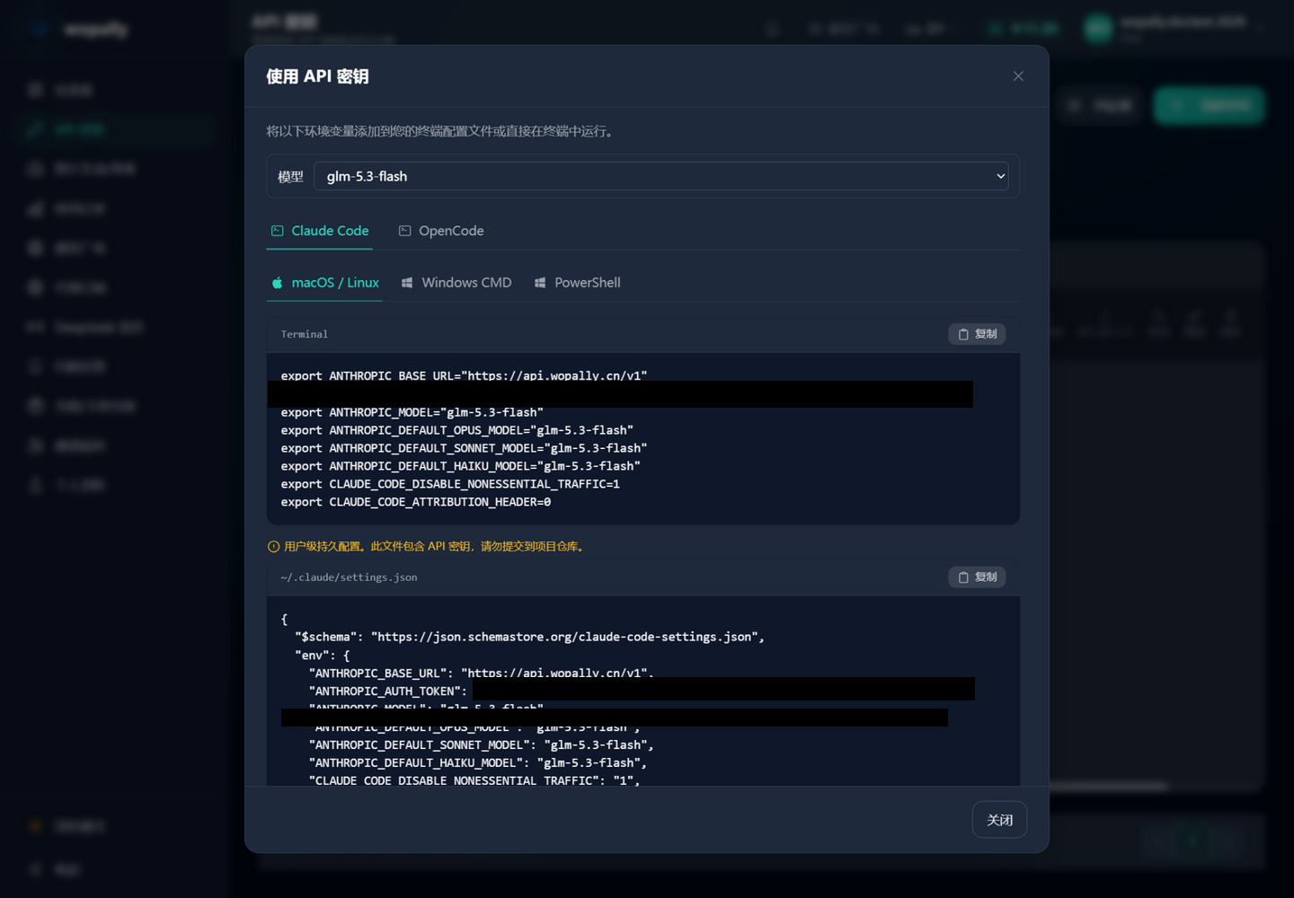Click the dialog title 使用 API 密钥
Screen dimensions: 1294x898
point(317,76)
